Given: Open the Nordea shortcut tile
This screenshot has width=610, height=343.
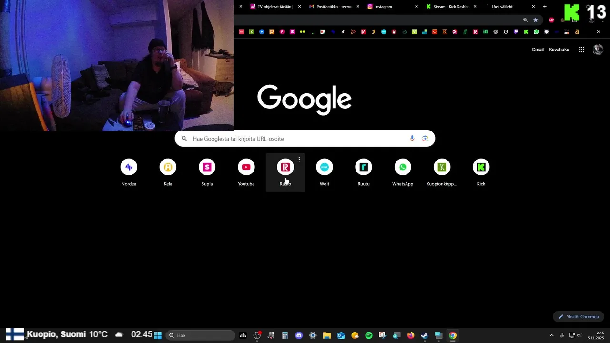Looking at the screenshot, I should click(129, 172).
